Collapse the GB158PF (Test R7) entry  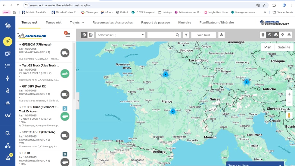(20, 87)
